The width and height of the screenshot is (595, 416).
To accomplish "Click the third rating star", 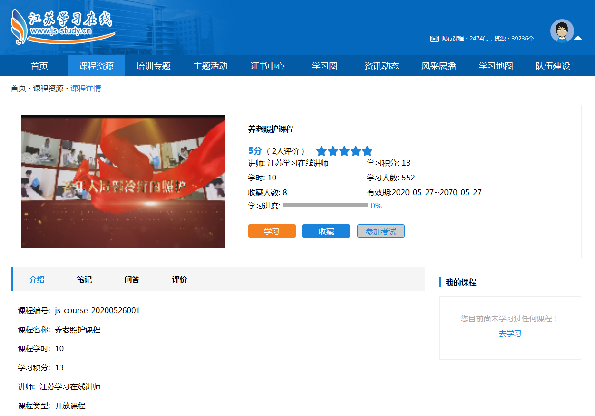I will (344, 151).
